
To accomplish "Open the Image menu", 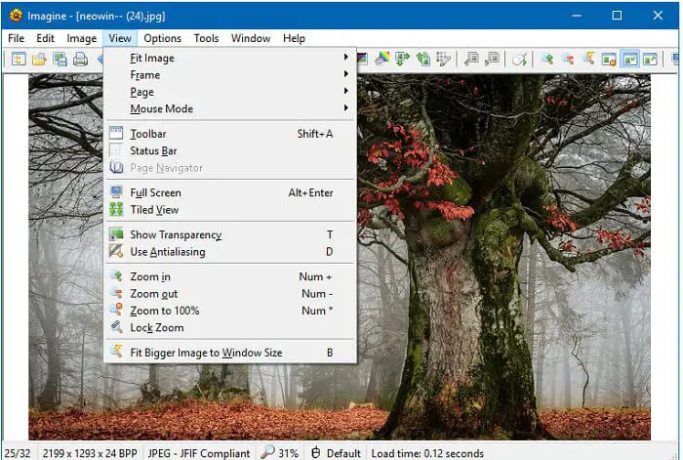I will click(x=81, y=38).
